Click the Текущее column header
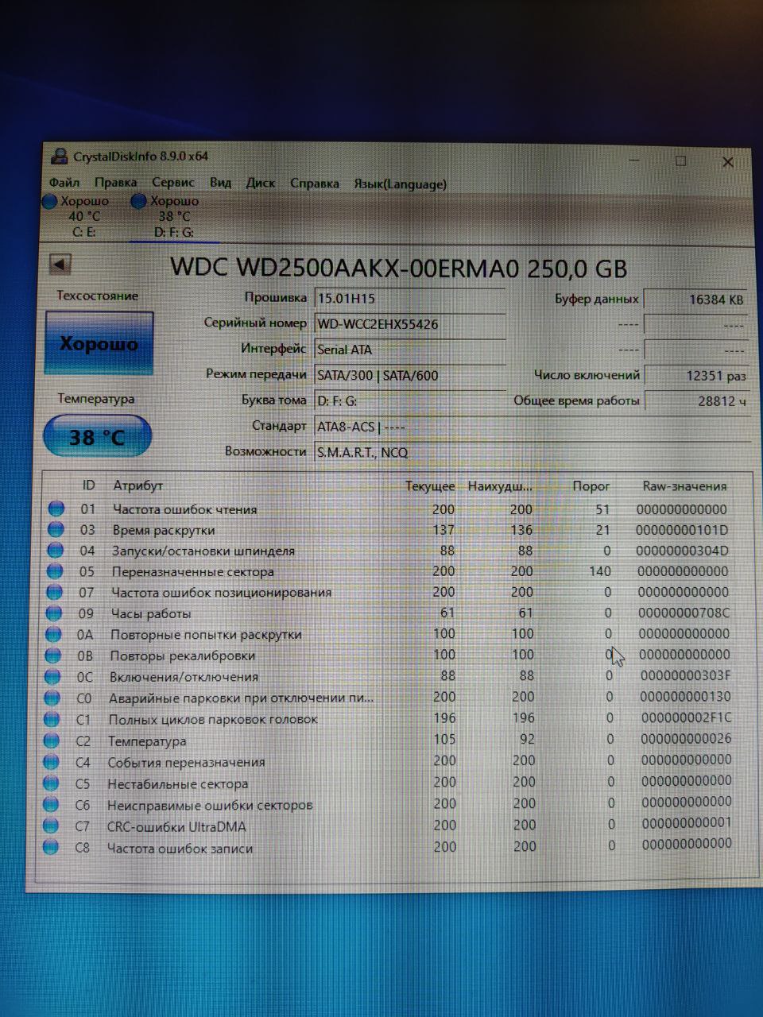The image size is (763, 1017). pyautogui.click(x=430, y=485)
